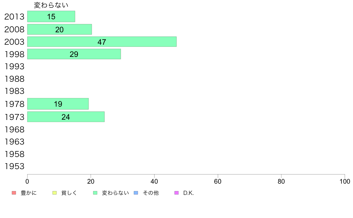Click the 貧しく legend label
The image size is (353, 218).
pyautogui.click(x=69, y=193)
